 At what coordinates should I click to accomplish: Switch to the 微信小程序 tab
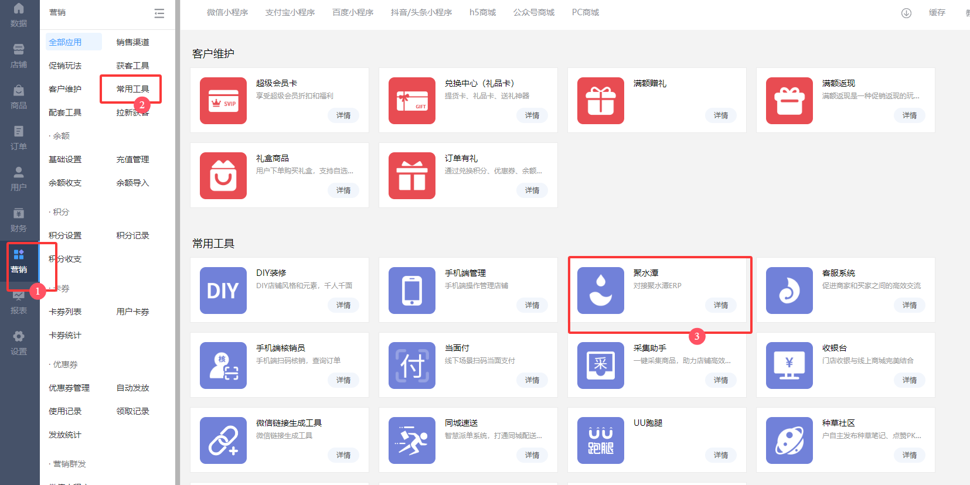227,12
